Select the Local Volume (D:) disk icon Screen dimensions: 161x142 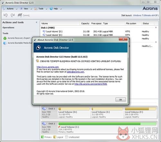[44, 31]
